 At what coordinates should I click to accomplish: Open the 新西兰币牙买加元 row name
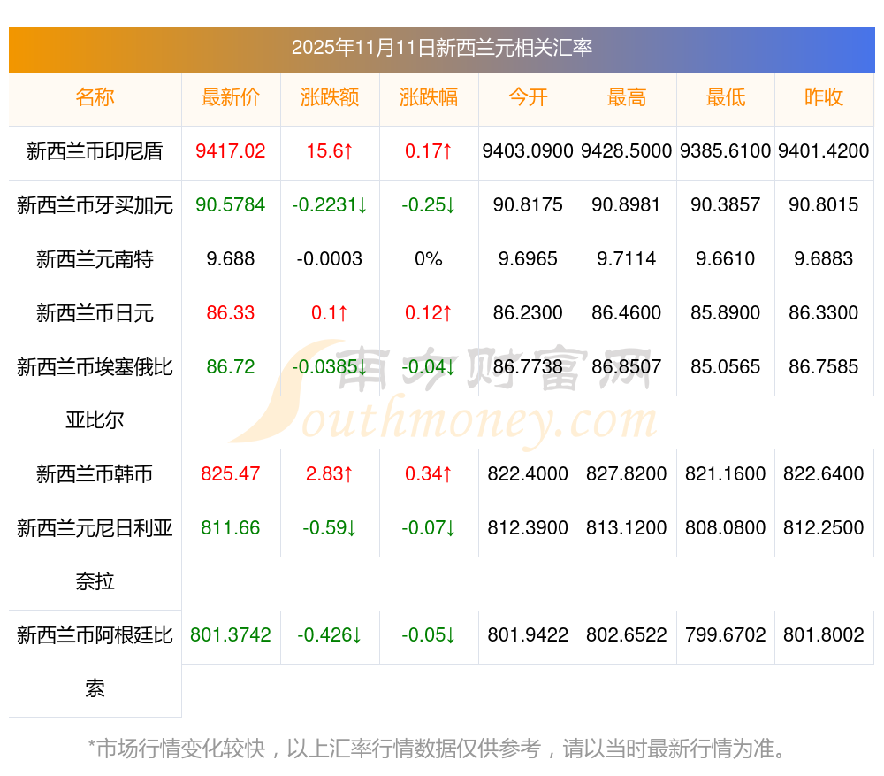point(95,205)
